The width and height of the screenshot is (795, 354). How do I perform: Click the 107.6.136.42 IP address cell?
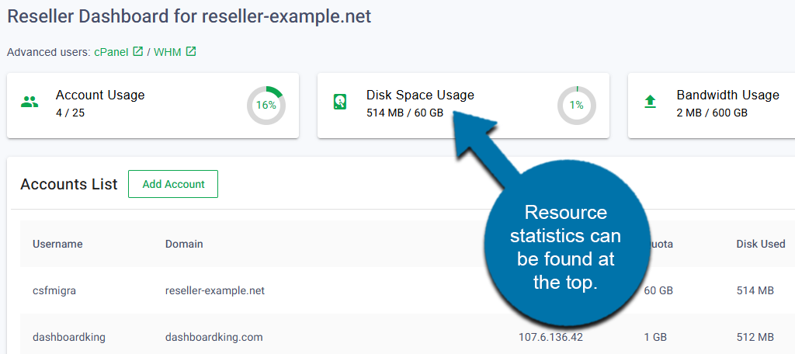(x=550, y=337)
